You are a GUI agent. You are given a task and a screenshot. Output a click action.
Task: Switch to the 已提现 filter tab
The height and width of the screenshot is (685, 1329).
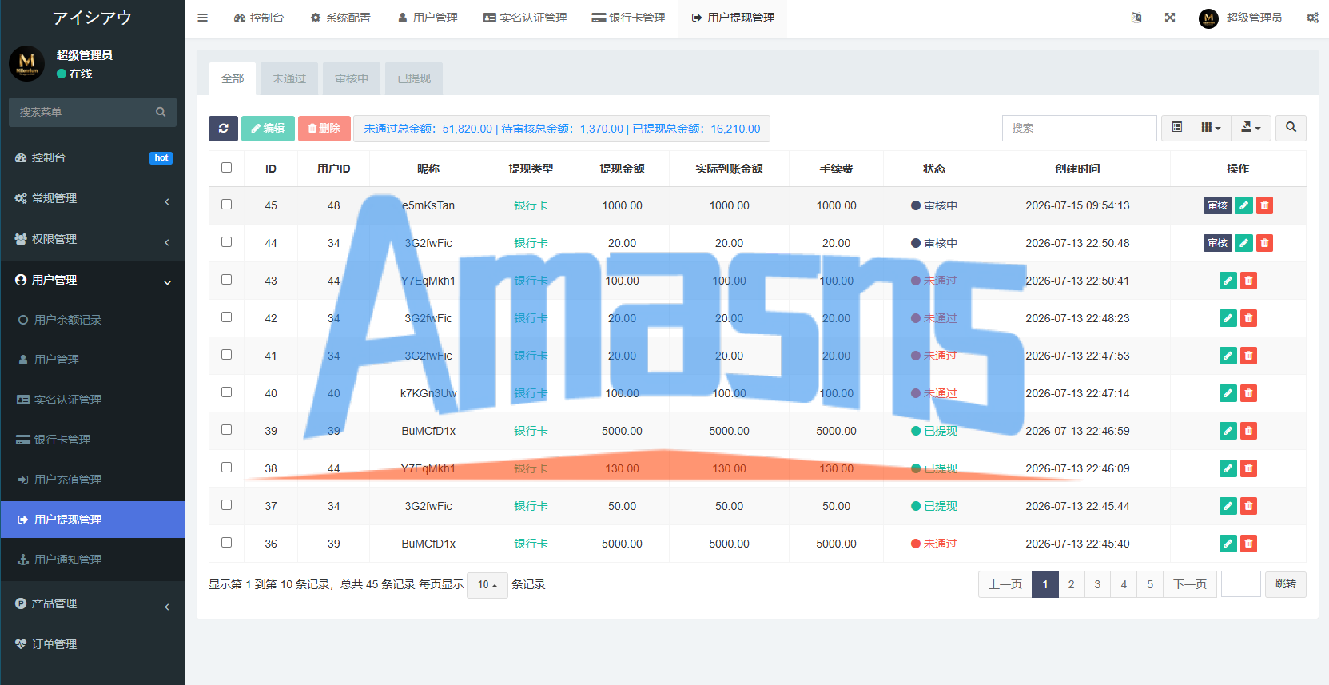coord(414,78)
